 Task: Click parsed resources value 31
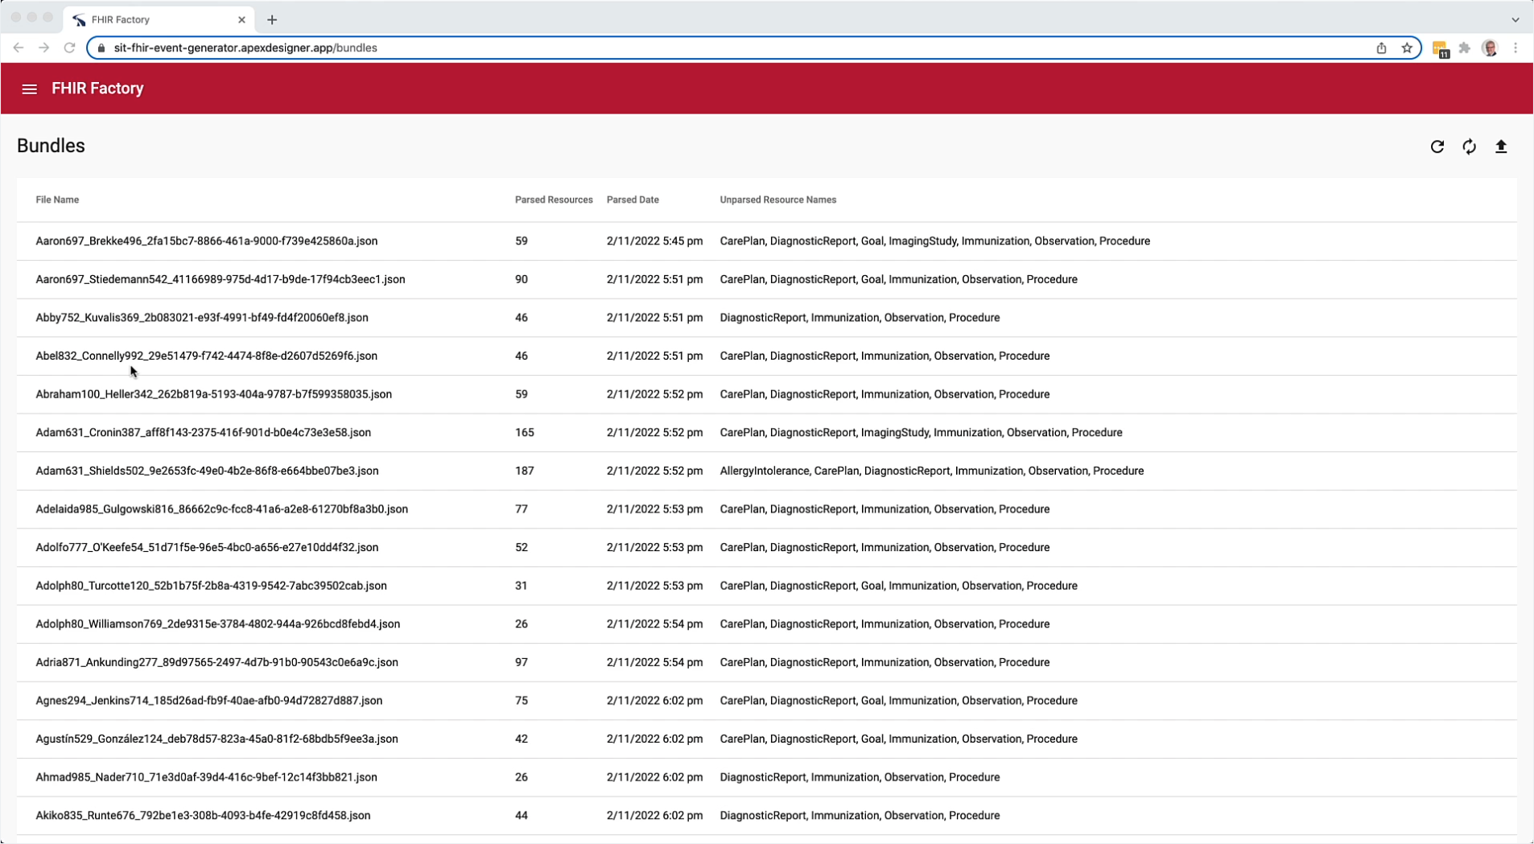[x=522, y=586]
